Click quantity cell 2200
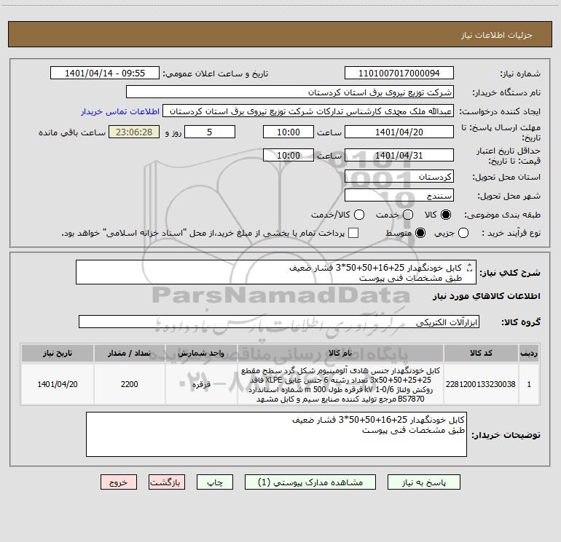This screenshot has height=542, width=561. pyautogui.click(x=129, y=384)
